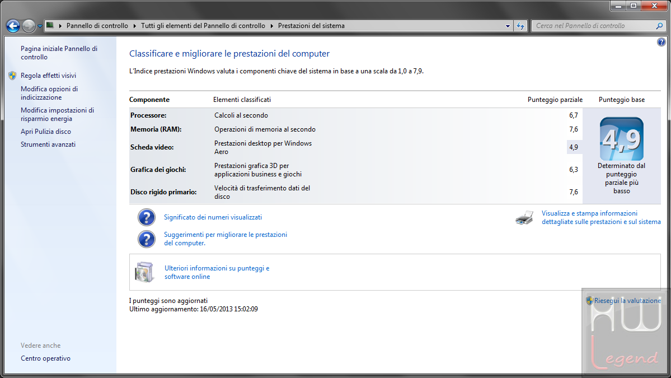Screen dimensions: 671x378
Task: Open Modifica impostazioni di risparmio energia
Action: click(x=57, y=114)
